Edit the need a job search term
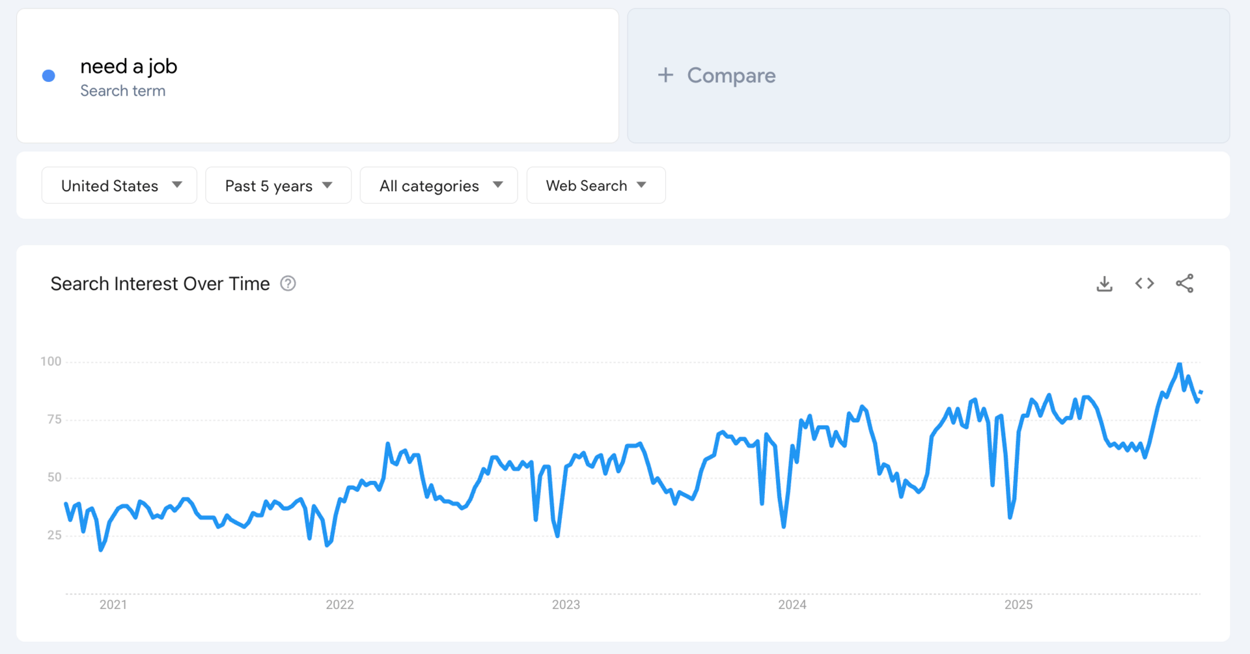 (x=129, y=66)
